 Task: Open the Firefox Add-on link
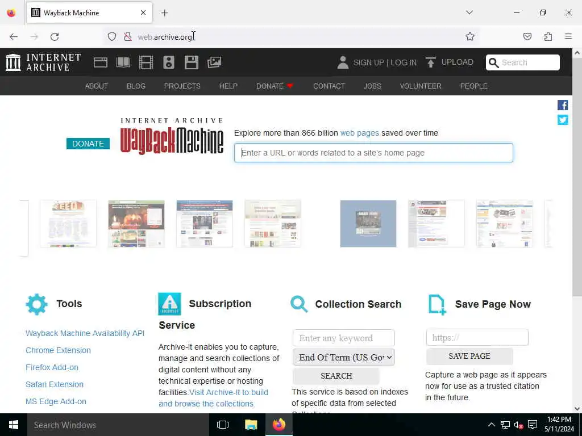[52, 367]
